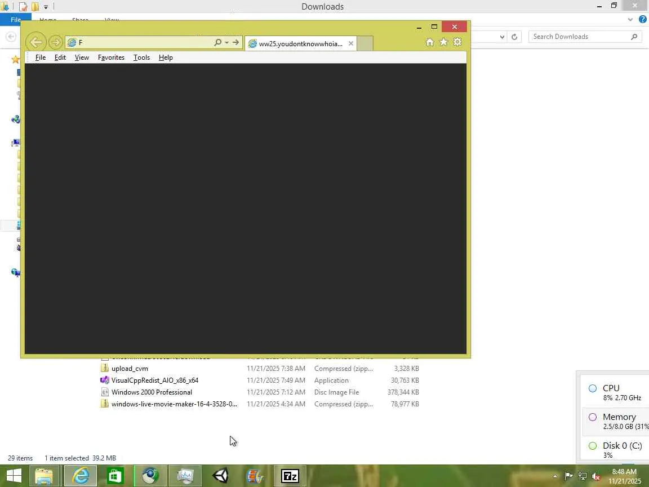The image size is (649, 487).
Task: Open Task Manager from taskbar
Action: tap(185, 476)
